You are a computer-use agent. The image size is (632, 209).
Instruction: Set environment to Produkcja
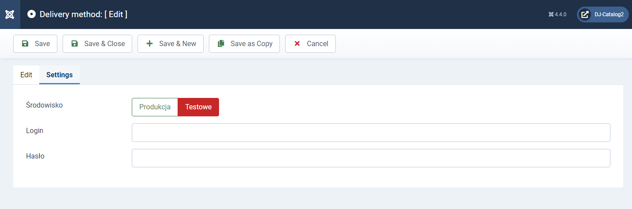pyautogui.click(x=155, y=107)
